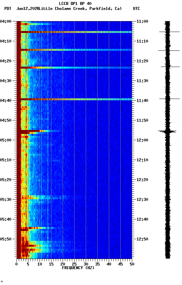Screen dimensions: 182x285
Task: Click the title text 'LCCB DP1 BP 40'
Action: click(75, 3)
